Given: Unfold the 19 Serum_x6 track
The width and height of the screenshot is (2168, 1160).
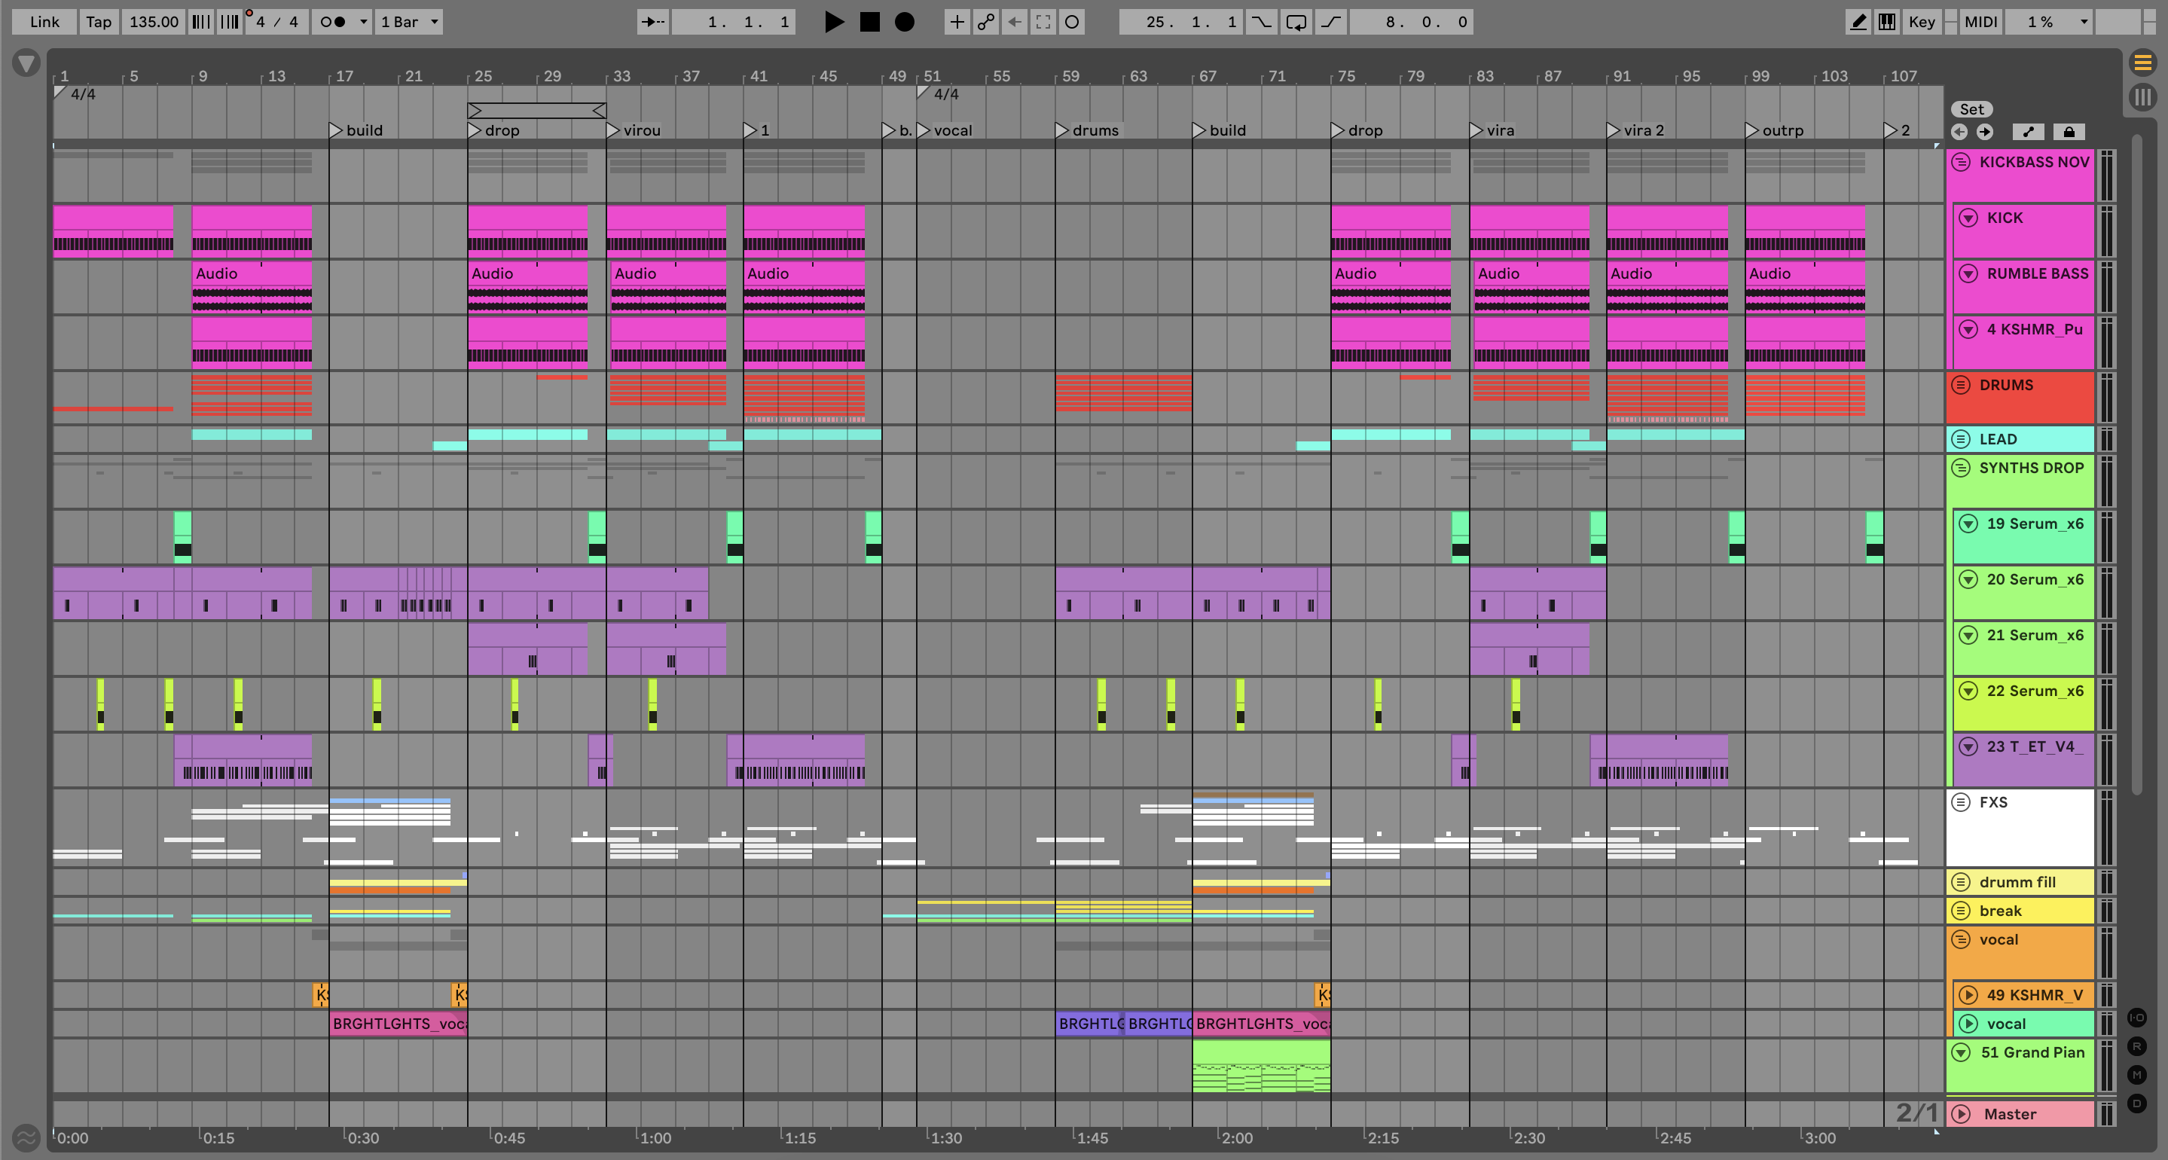Looking at the screenshot, I should point(1968,524).
